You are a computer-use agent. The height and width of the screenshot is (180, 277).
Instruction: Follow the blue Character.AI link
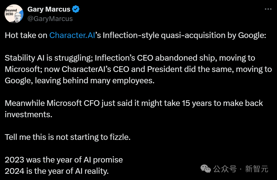coord(72,35)
